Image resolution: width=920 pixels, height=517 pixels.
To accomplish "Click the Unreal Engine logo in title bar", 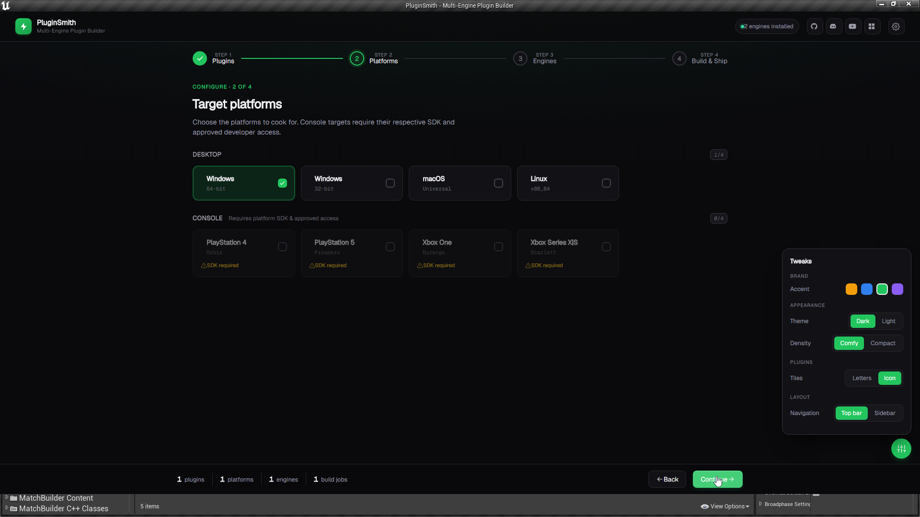I will point(6,6).
